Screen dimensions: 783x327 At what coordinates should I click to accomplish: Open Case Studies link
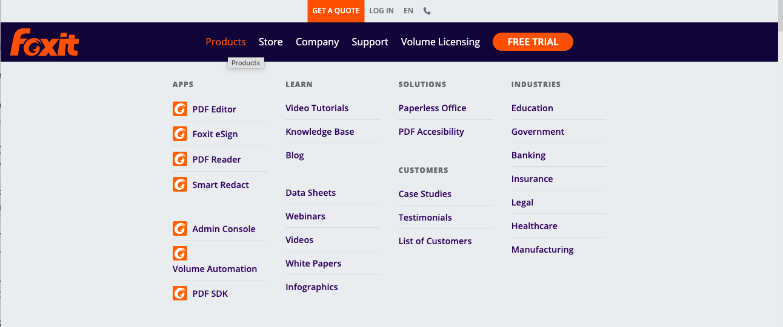425,194
